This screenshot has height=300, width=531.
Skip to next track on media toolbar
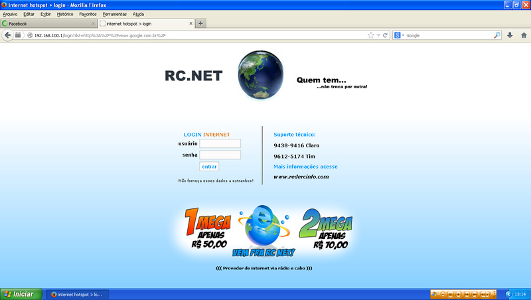474,295
